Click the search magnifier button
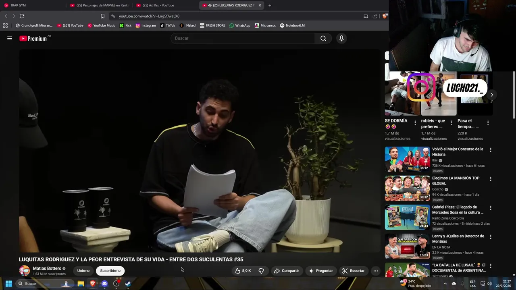Image resolution: width=516 pixels, height=290 pixels. point(323,38)
